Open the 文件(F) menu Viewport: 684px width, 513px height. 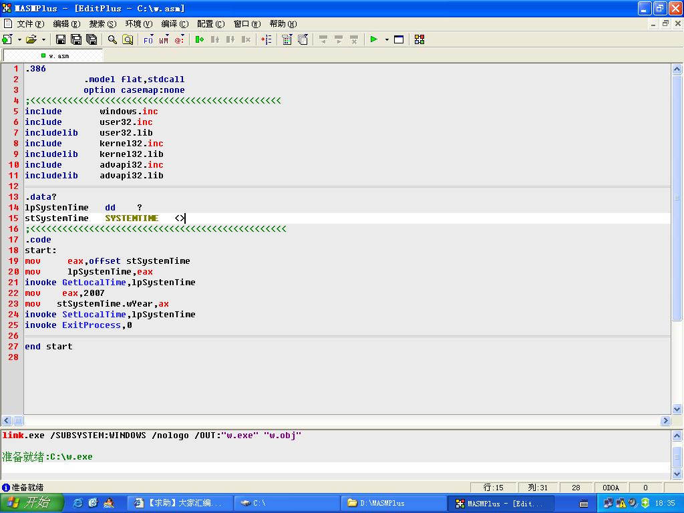point(30,24)
